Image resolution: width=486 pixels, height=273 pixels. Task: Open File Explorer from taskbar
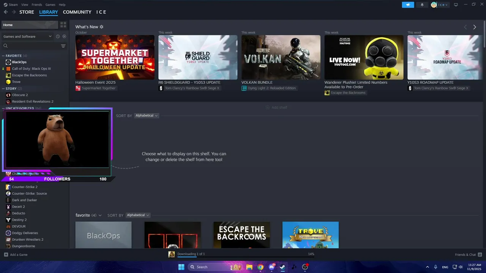pos(249,267)
